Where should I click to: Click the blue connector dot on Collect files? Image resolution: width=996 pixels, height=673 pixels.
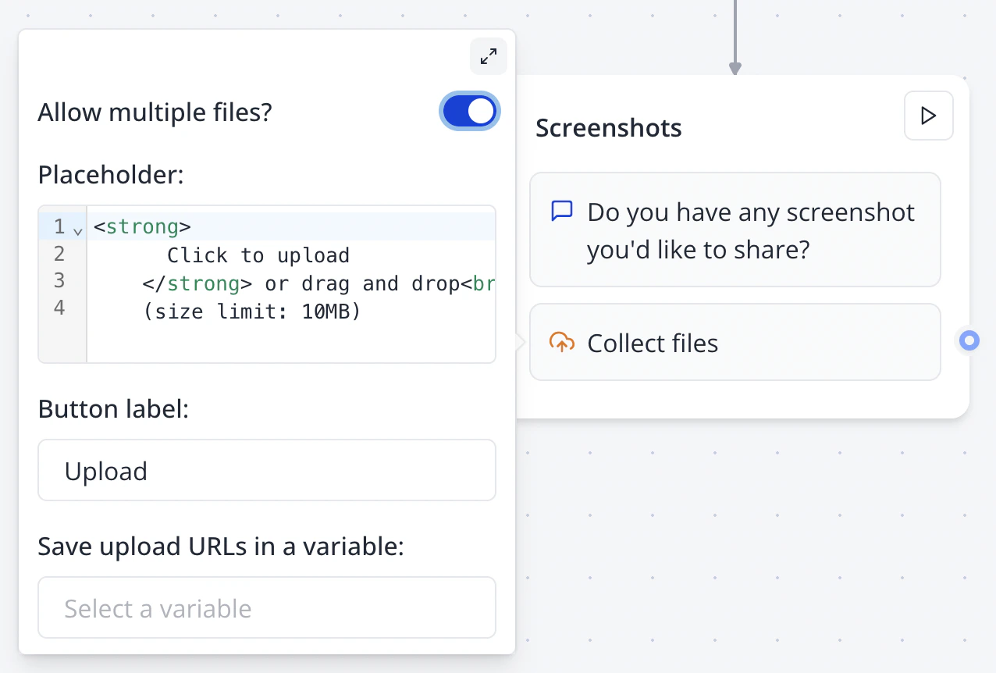tap(969, 340)
